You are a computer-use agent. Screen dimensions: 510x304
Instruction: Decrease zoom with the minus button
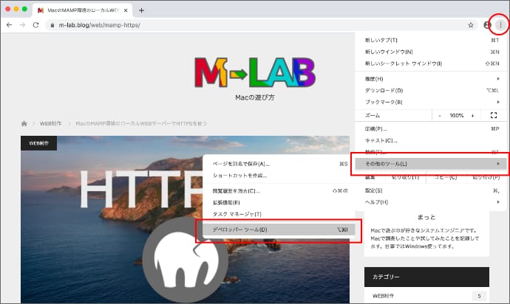point(439,116)
